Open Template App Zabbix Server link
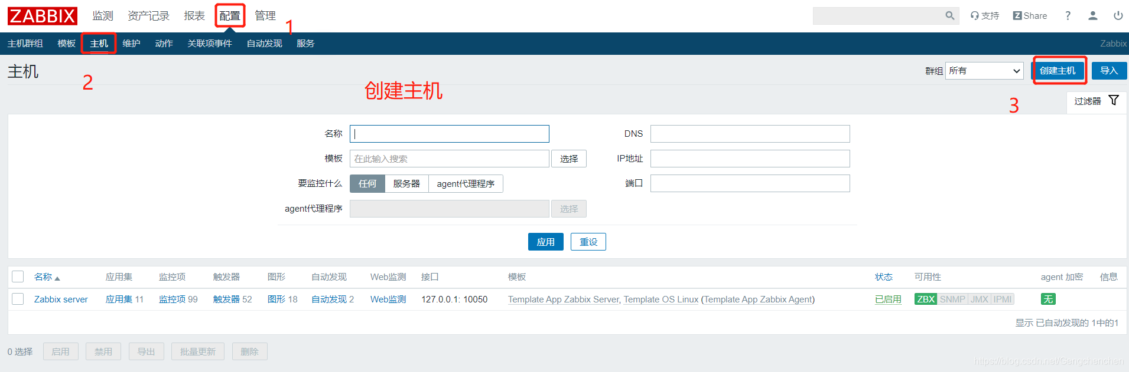Viewport: 1129px width, 372px height. pyautogui.click(x=564, y=299)
